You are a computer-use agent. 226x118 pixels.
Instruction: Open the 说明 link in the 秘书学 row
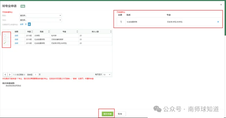click(x=16, y=36)
